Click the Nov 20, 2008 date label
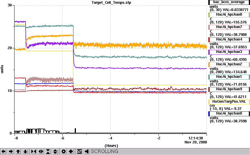 [196, 142]
